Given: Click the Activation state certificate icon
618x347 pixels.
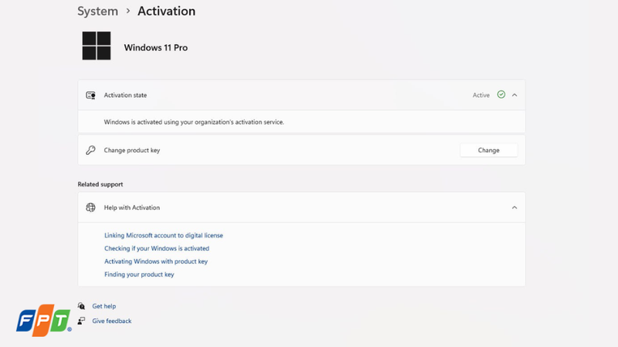Looking at the screenshot, I should [x=90, y=95].
